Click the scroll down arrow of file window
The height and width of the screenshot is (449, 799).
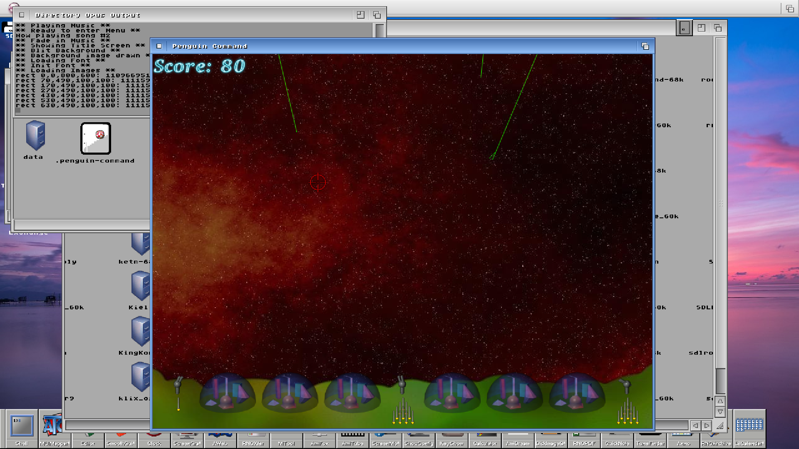click(720, 412)
